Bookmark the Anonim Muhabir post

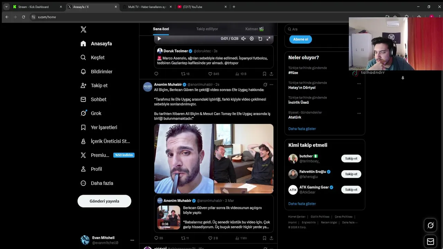(264, 238)
